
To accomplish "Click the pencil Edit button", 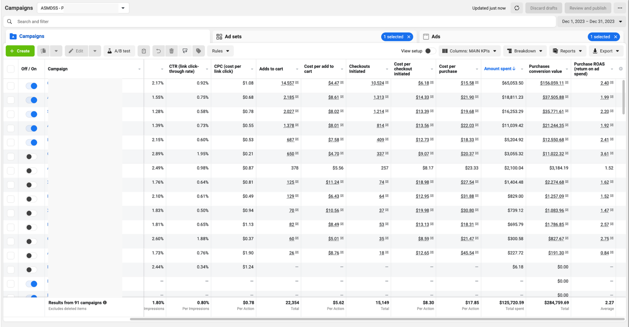I will [76, 51].
